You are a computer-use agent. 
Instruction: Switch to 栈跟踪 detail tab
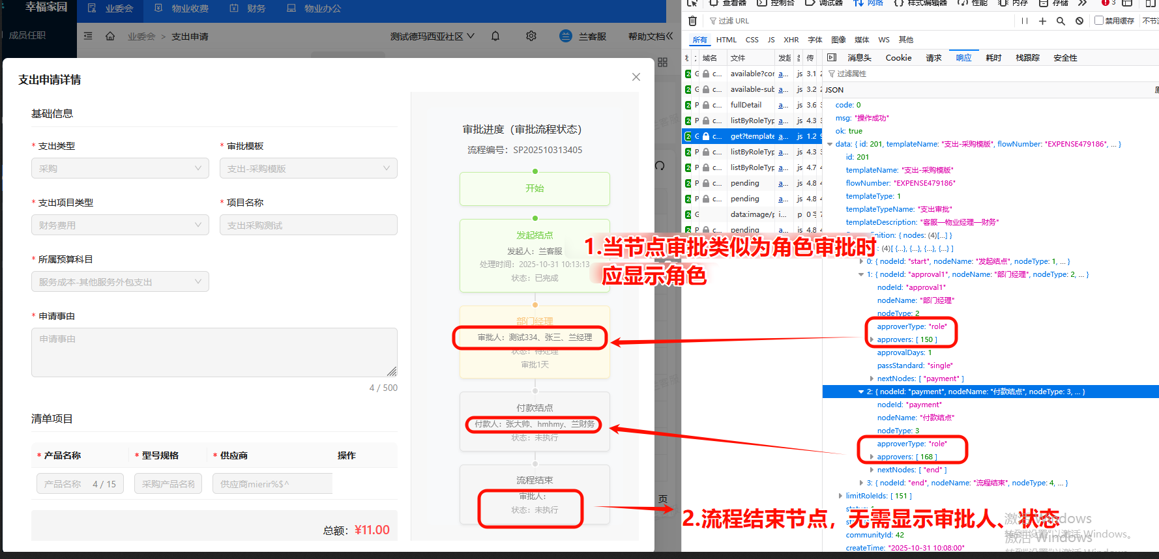click(x=1027, y=57)
